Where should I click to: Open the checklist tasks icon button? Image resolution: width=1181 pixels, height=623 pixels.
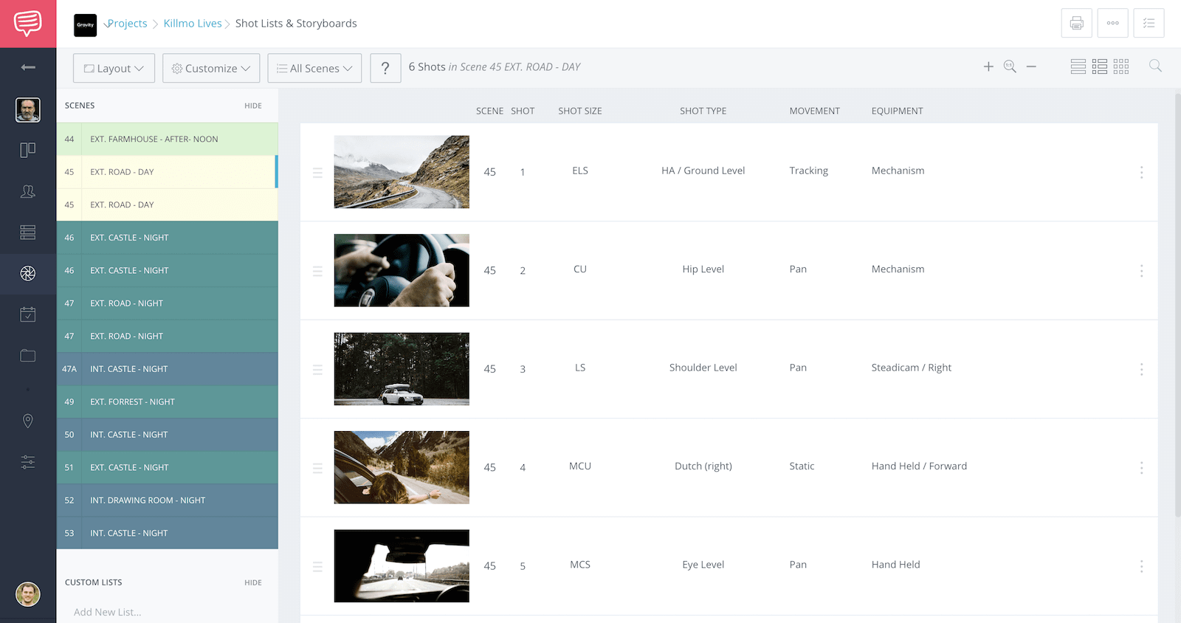coord(1149,23)
